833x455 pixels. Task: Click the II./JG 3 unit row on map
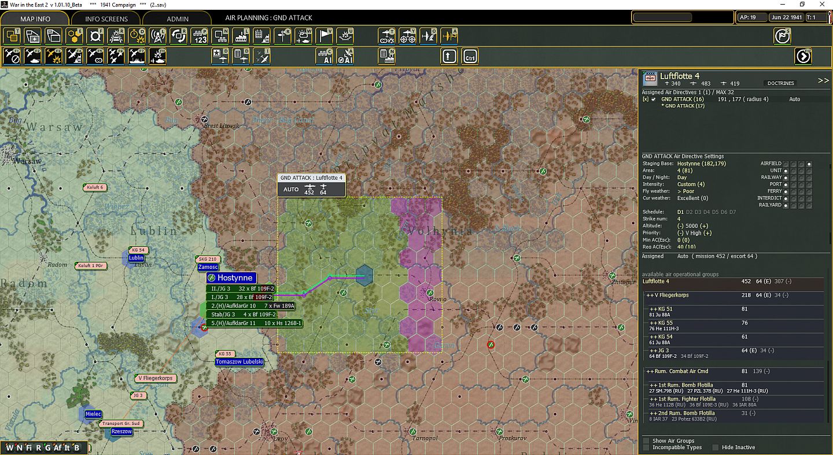pos(241,288)
